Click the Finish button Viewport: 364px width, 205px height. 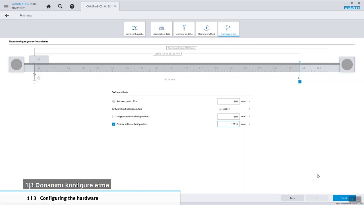click(x=344, y=198)
